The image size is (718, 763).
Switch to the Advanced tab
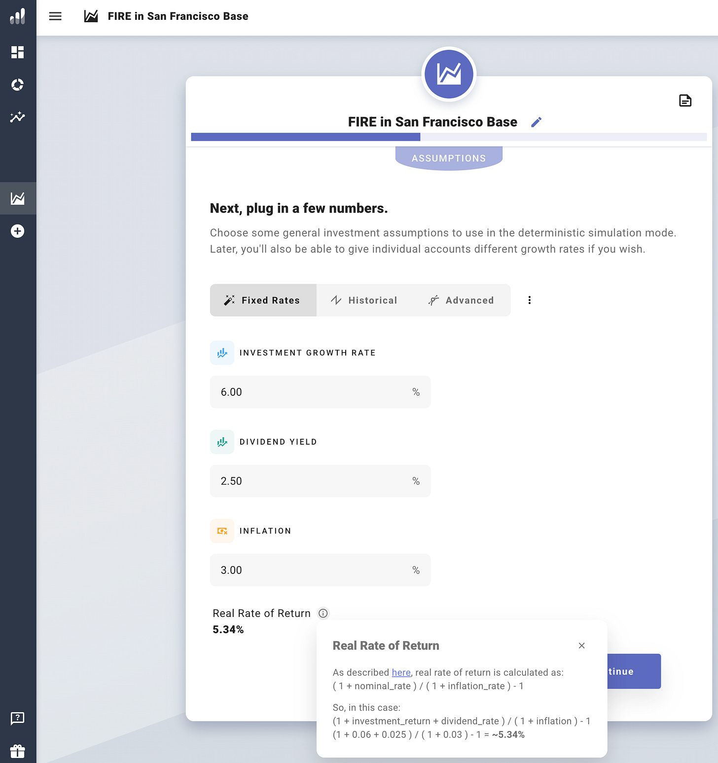(461, 300)
